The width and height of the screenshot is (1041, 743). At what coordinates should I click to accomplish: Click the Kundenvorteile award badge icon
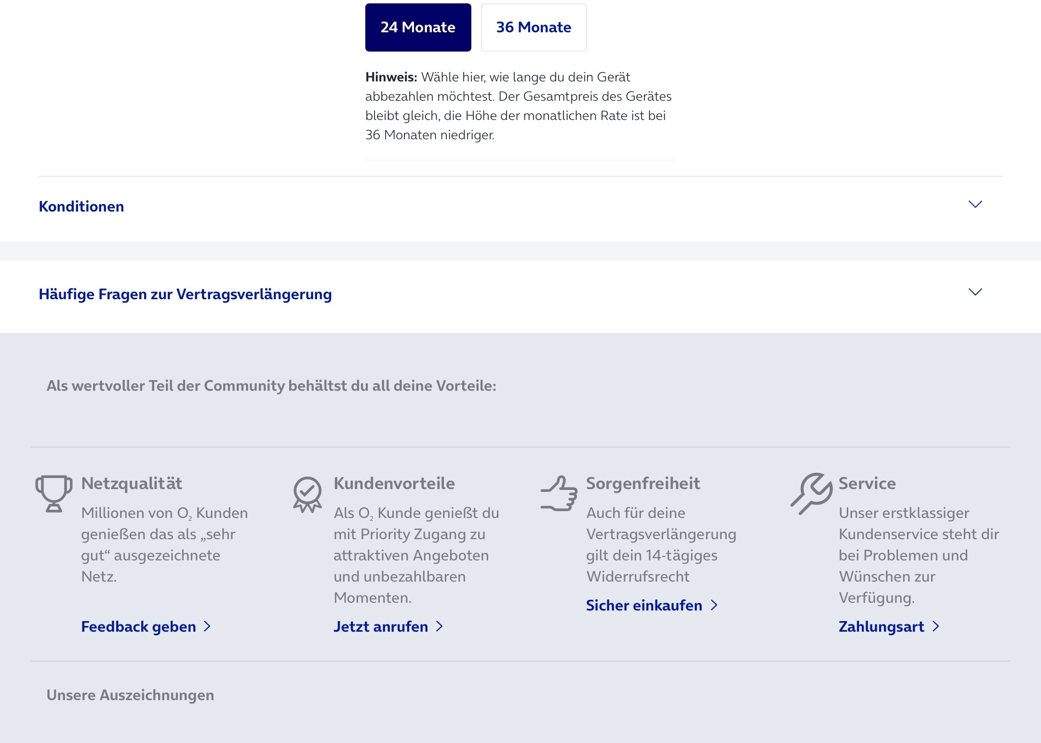(307, 494)
